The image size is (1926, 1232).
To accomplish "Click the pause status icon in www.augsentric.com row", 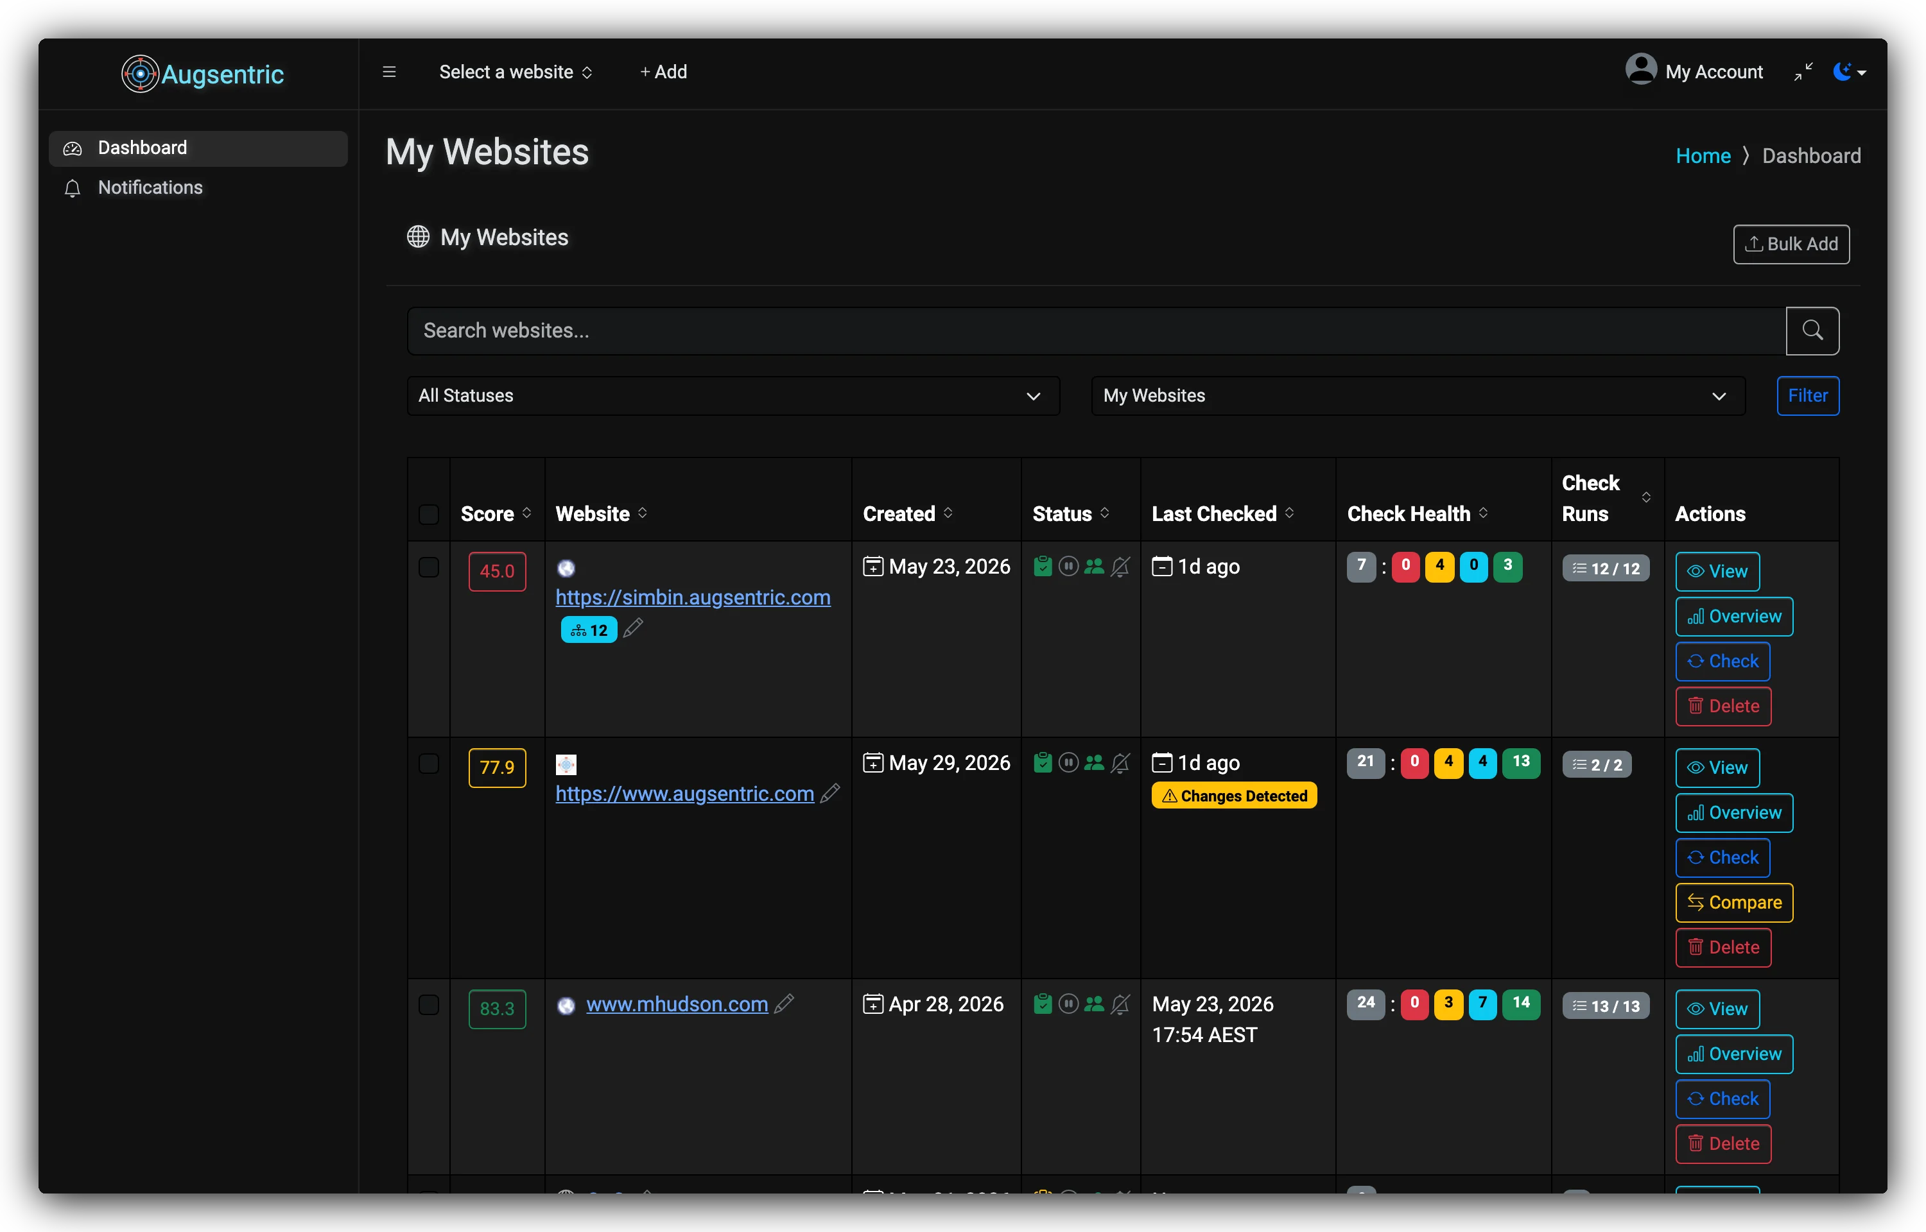I will [x=1068, y=762].
